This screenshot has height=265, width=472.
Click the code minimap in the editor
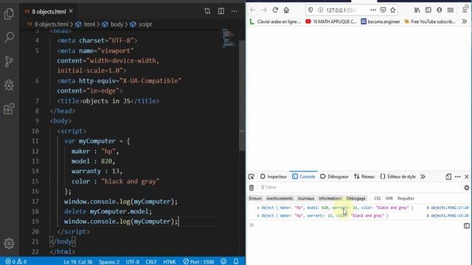click(229, 38)
